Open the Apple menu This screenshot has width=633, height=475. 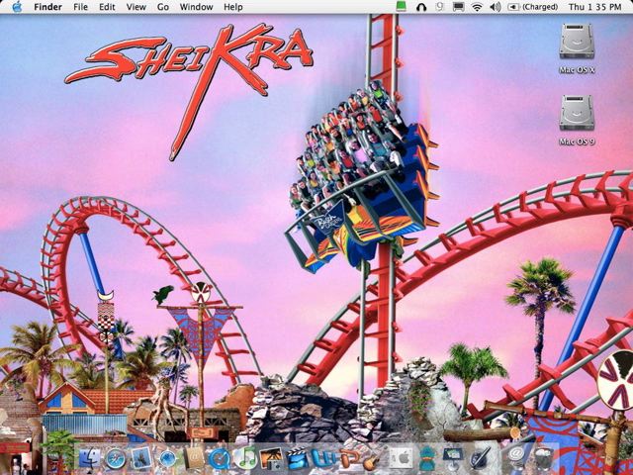coord(16,7)
